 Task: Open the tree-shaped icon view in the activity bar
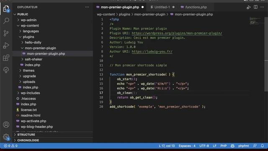coord(6,70)
